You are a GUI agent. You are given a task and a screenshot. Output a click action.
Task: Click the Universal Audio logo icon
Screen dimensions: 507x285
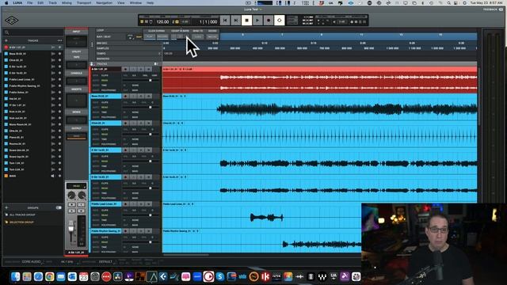[x=12, y=21]
